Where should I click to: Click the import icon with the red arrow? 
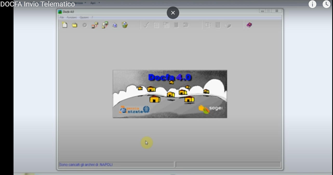95,25
